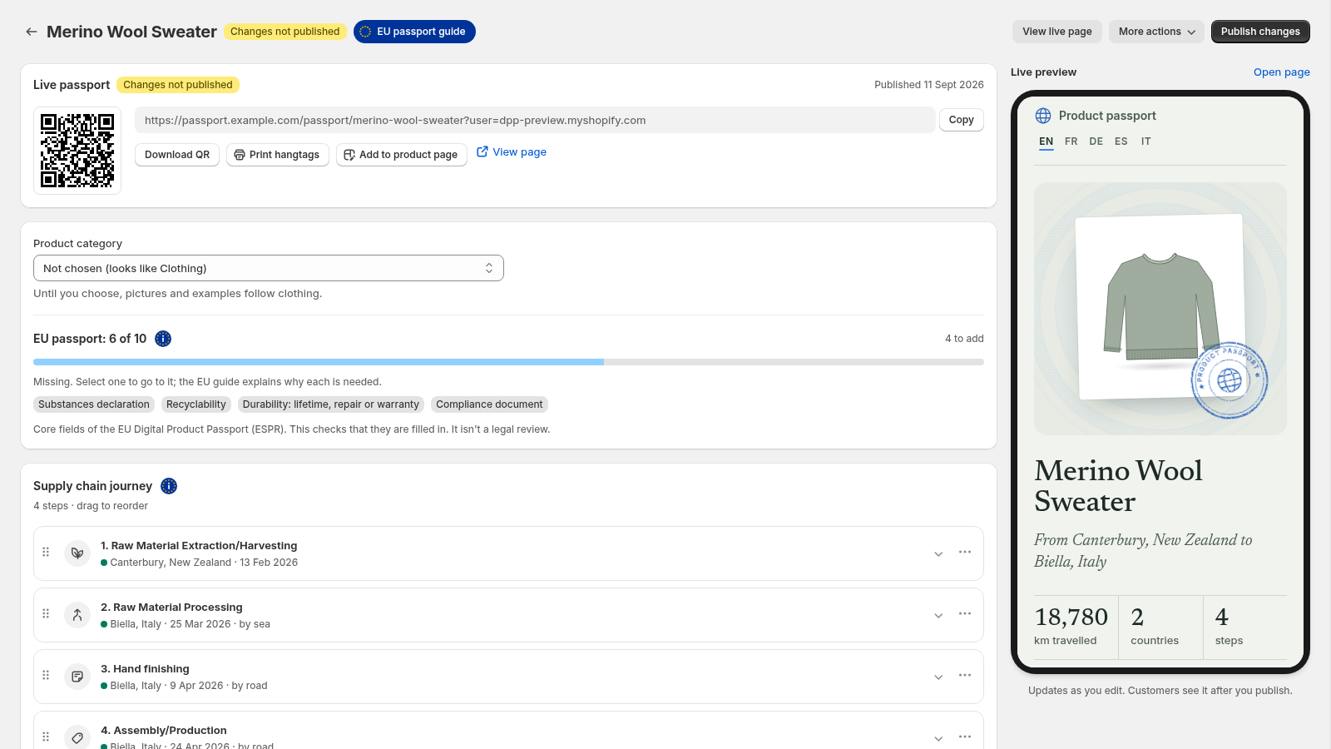
Task: Expand the Raw Material Processing step
Action: (x=938, y=616)
